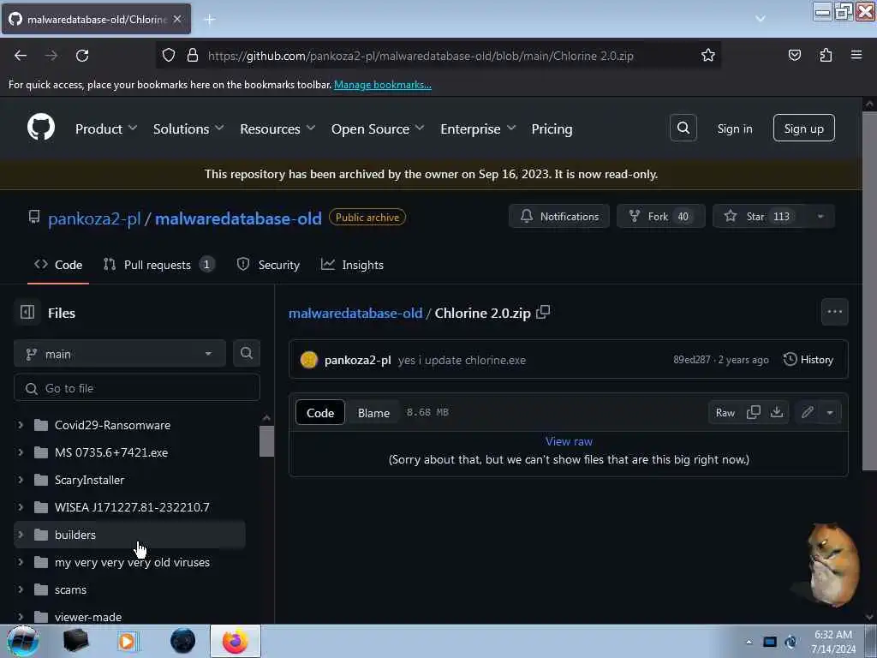The width and height of the screenshot is (877, 658).
Task: Open the Open Source navigation dropdown
Action: pyautogui.click(x=378, y=129)
